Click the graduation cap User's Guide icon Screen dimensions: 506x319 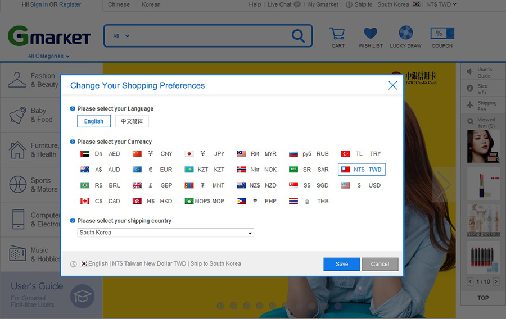82,296
